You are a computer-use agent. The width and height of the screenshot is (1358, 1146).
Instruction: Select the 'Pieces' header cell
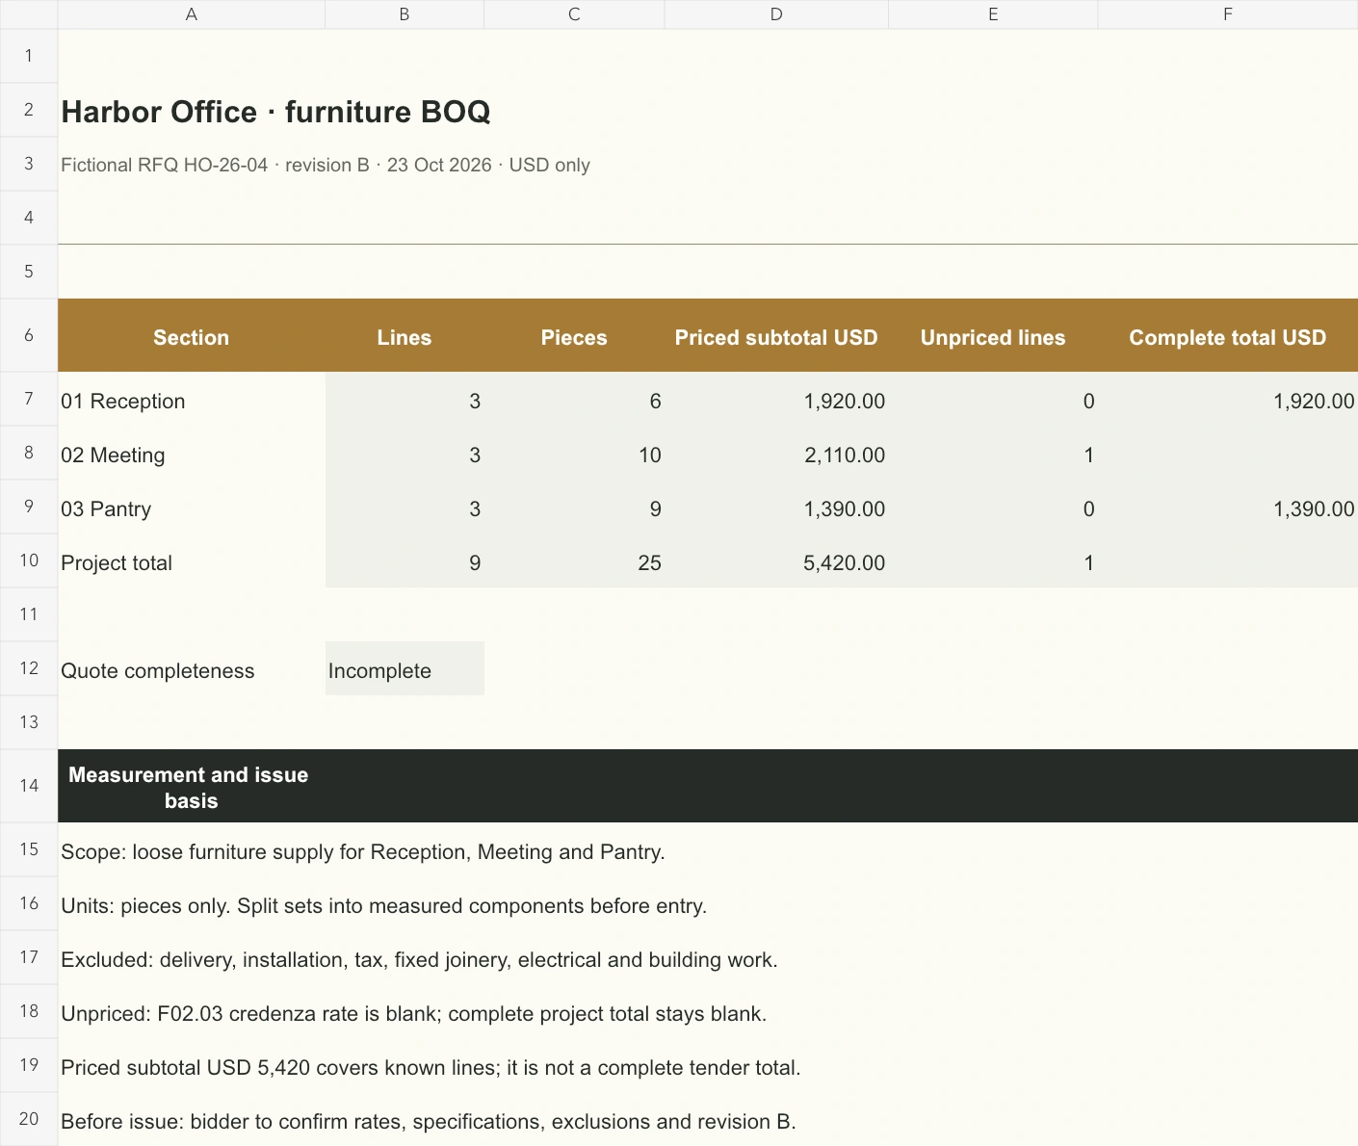coord(574,335)
